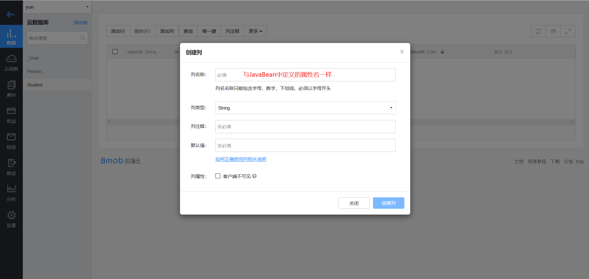589x279 pixels.
Task: Select the Student table
Action: coord(35,85)
